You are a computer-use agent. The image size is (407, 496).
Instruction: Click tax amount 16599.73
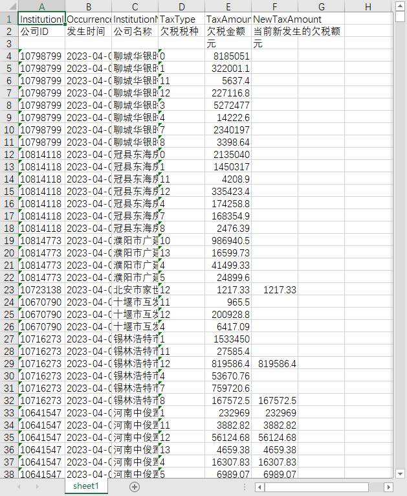[228, 253]
